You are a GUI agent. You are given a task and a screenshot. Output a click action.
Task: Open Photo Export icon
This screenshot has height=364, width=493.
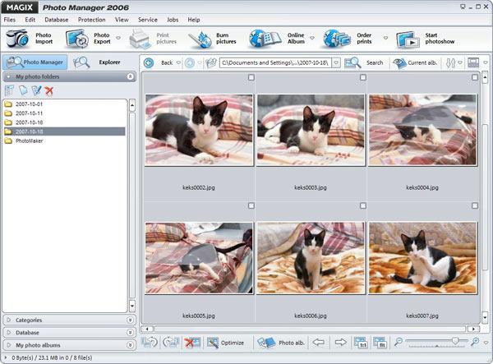click(77, 39)
